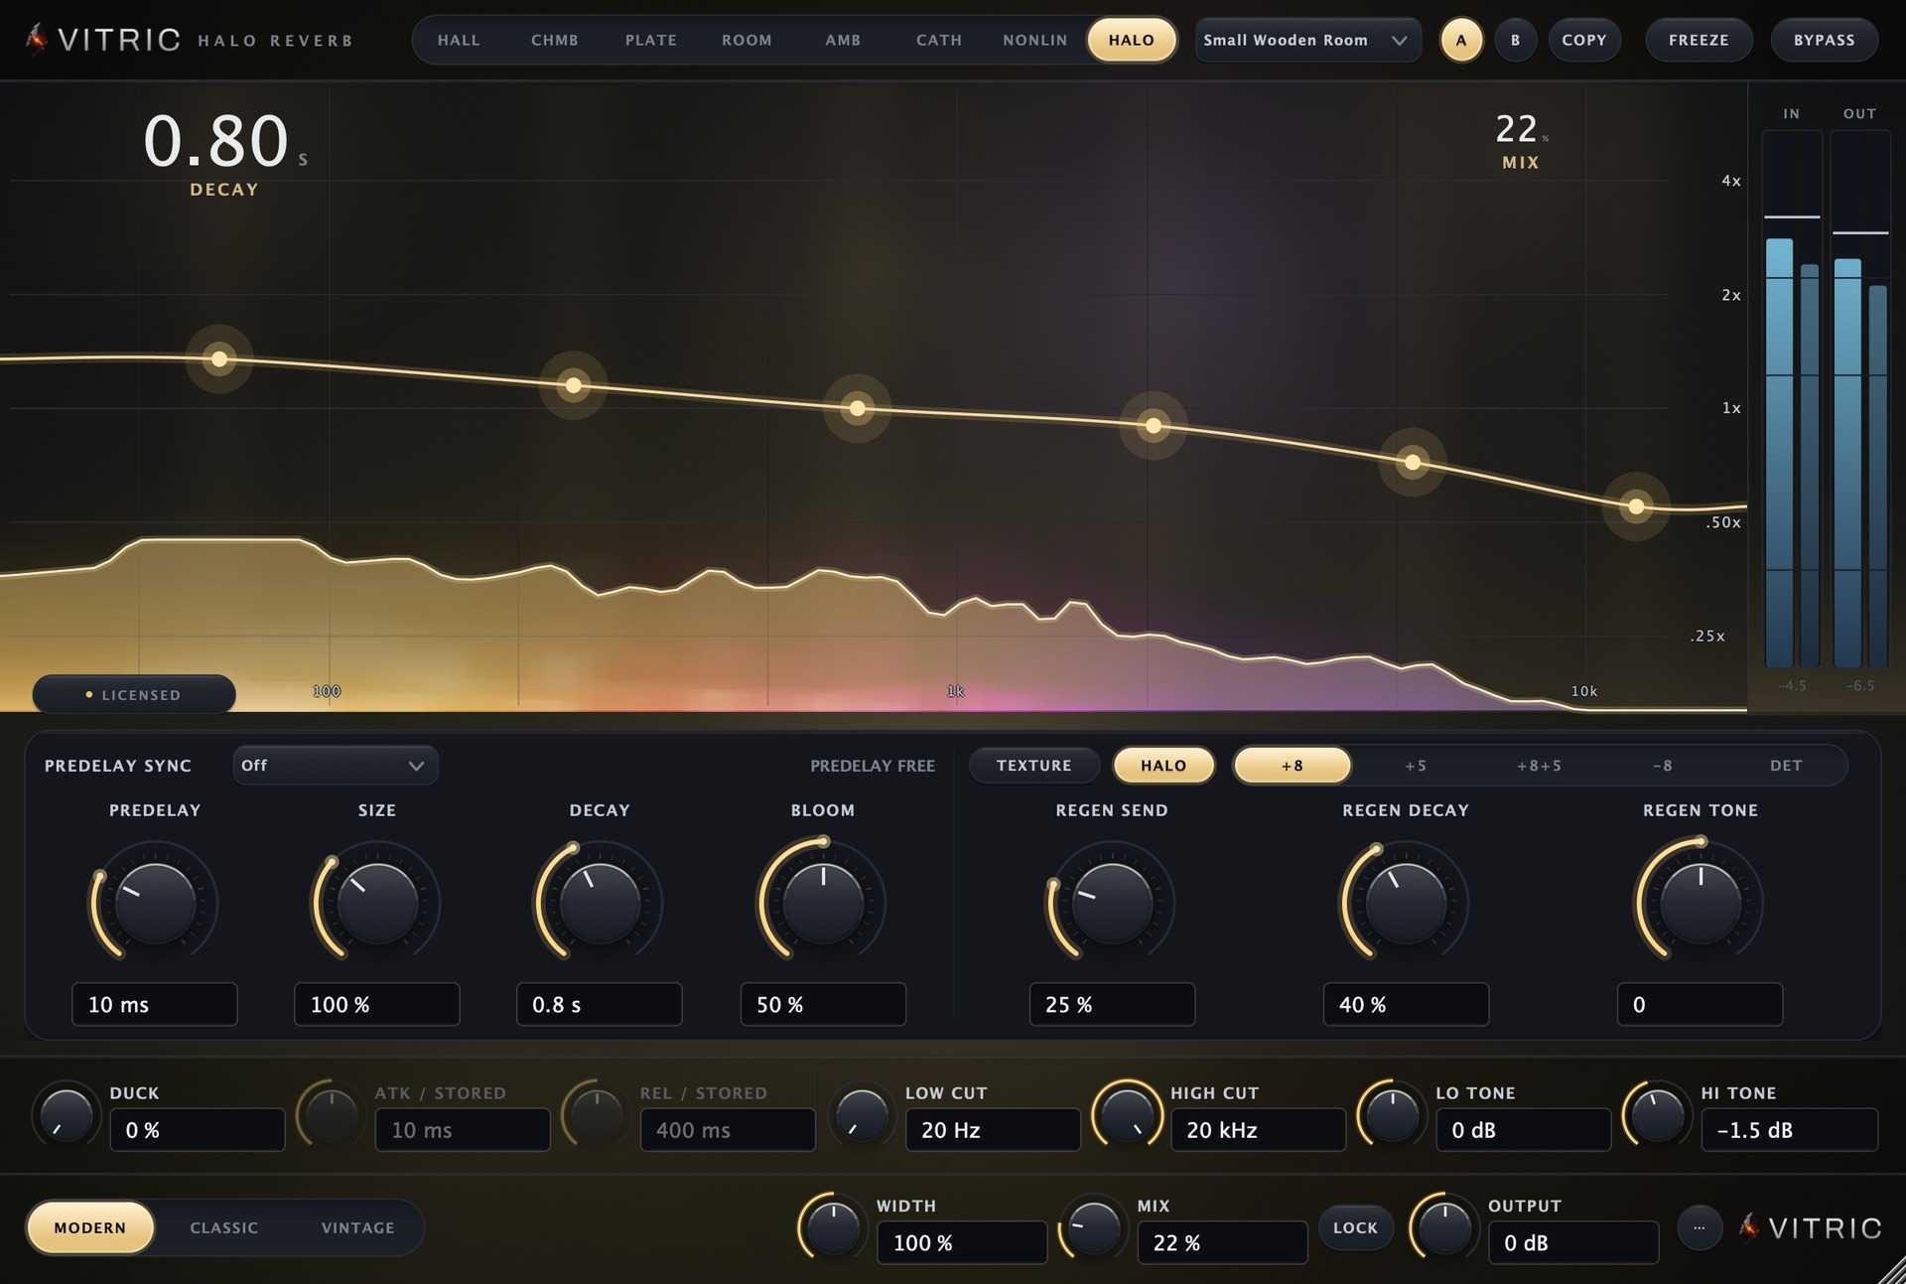This screenshot has height=1284, width=1906.
Task: Click the OUTPUT knob
Action: (1444, 1228)
